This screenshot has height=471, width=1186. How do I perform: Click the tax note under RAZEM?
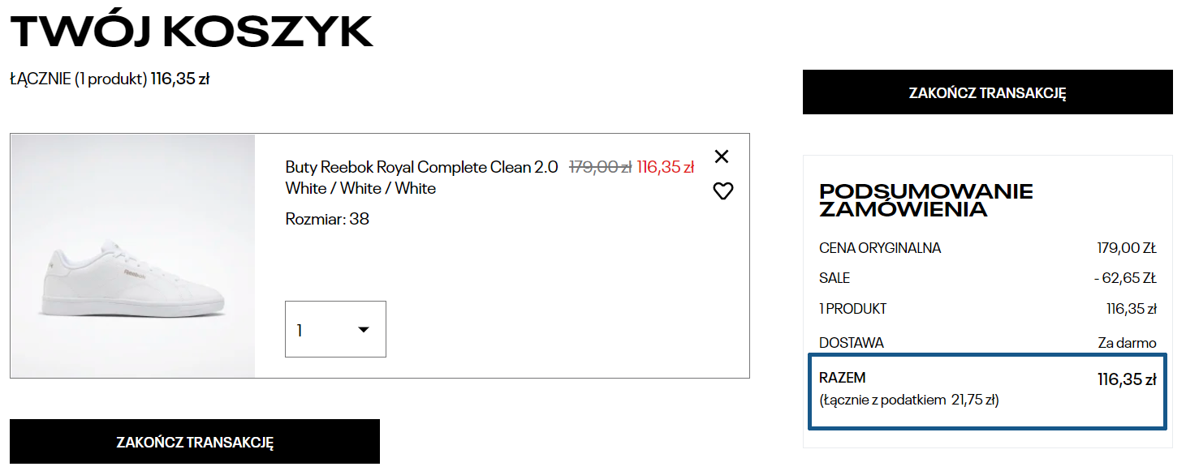tap(909, 400)
